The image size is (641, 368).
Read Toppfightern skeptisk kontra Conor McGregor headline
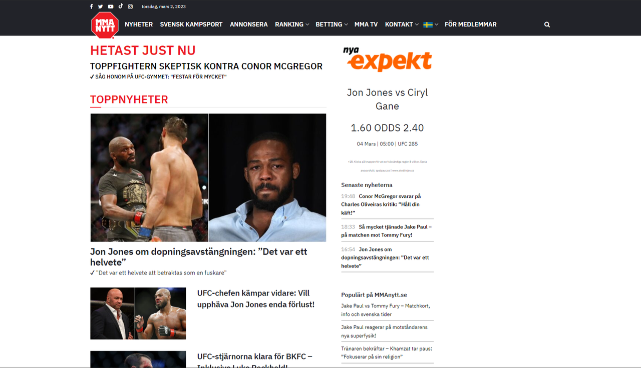click(x=206, y=66)
